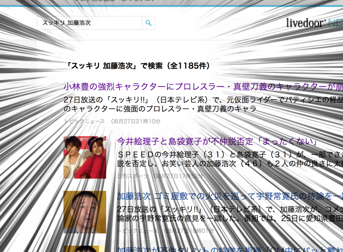The width and height of the screenshot is (343, 252).
Task: Click the heading 「スッキリ 加藤浩次」で検索（全1185件）
Action: point(138,66)
